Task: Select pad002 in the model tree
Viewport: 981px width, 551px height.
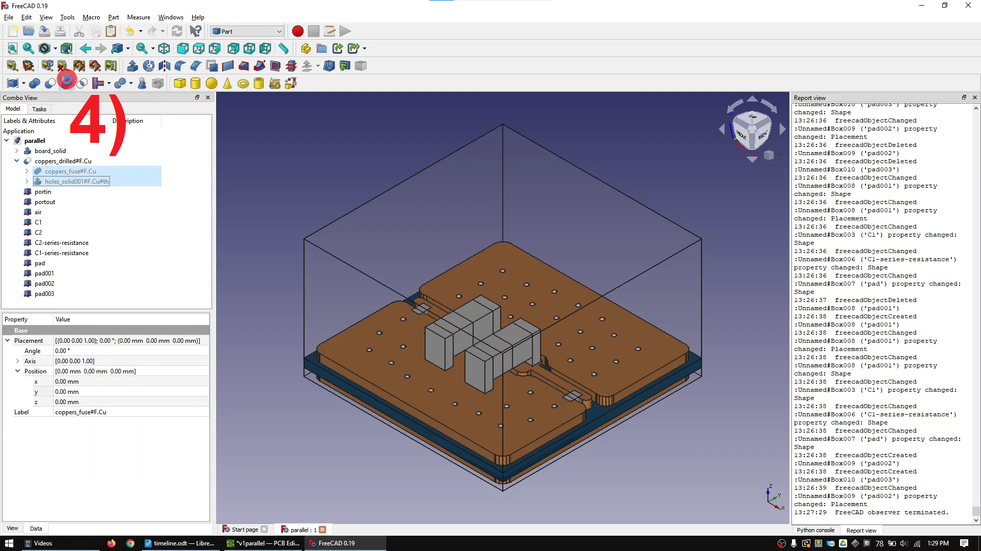Action: (44, 283)
